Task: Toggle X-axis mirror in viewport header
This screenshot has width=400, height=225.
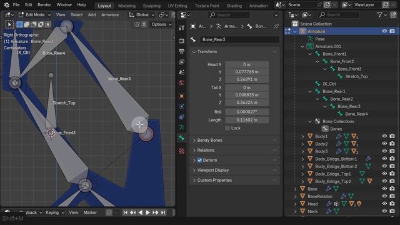Action: pos(144,24)
